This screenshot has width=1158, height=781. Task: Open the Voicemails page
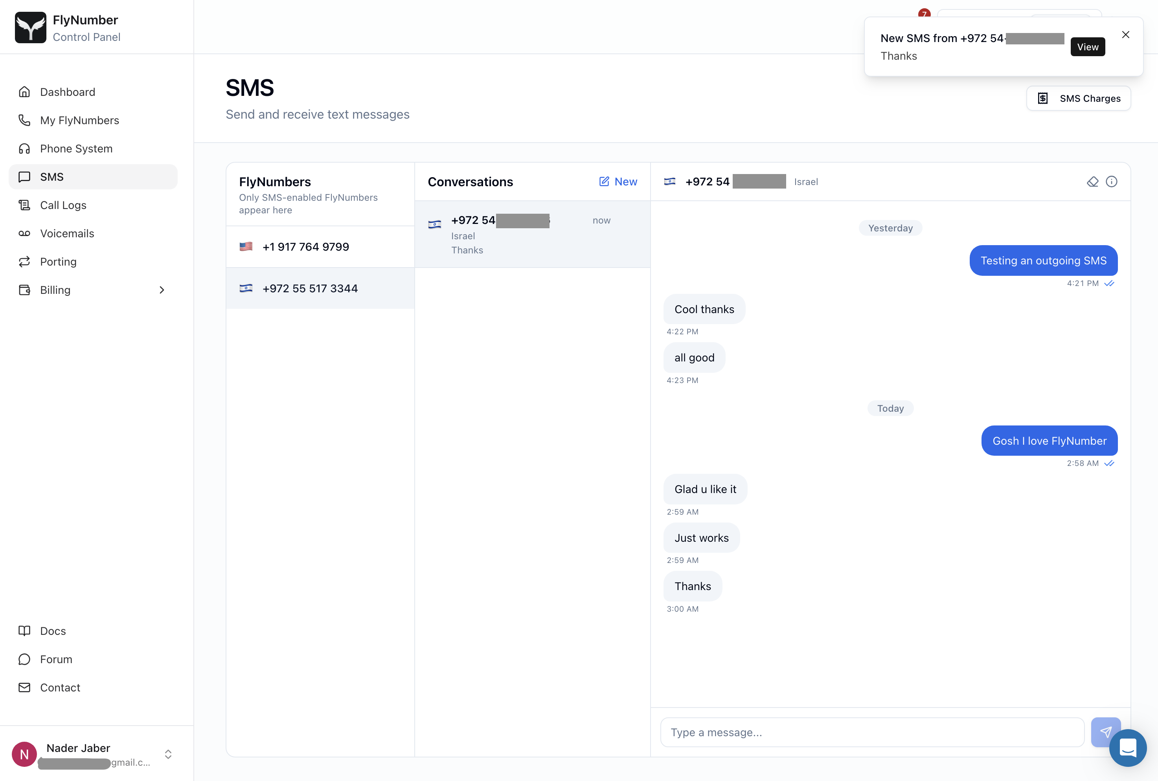[93, 234]
